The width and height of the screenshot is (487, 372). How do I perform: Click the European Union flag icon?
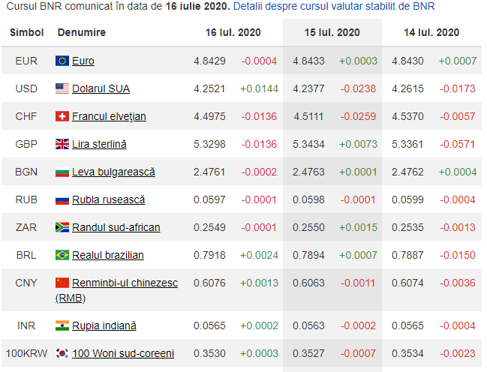[x=62, y=61]
